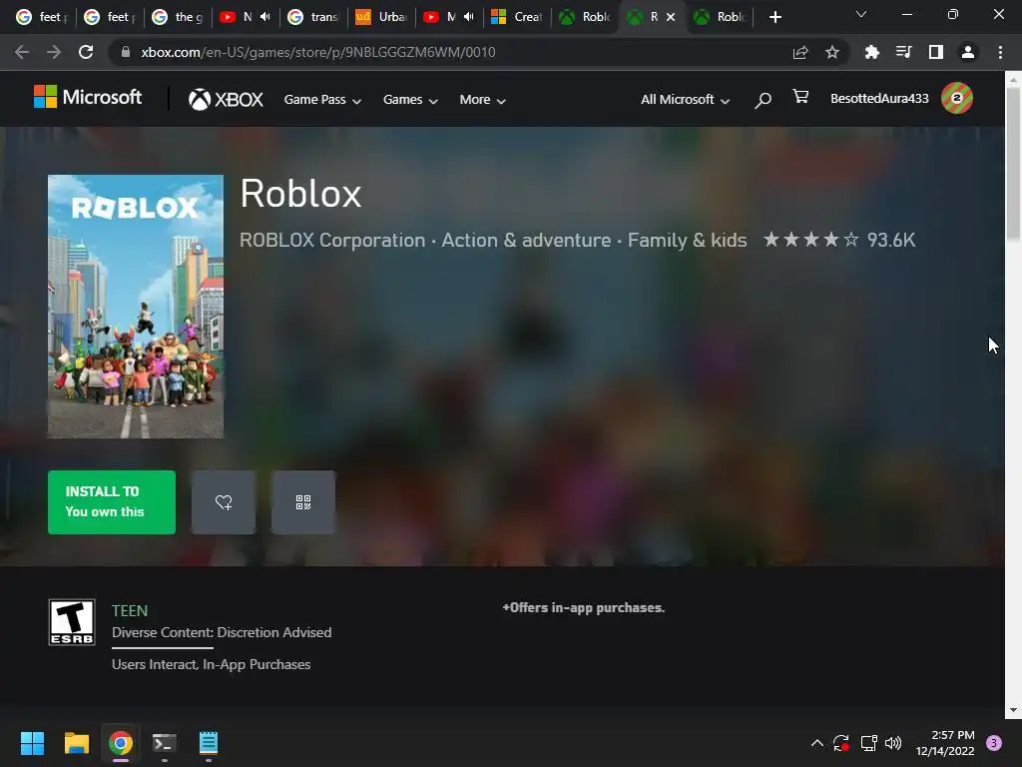Bookmark this page with the star icon
Image resolution: width=1022 pixels, height=767 pixels.
click(x=832, y=52)
